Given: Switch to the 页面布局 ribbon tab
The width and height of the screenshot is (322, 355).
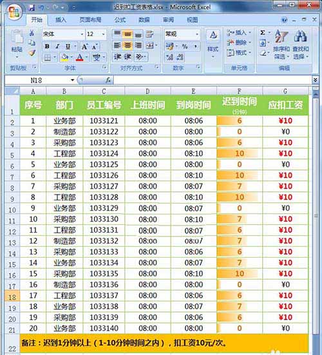Looking at the screenshot, I should click(x=90, y=20).
